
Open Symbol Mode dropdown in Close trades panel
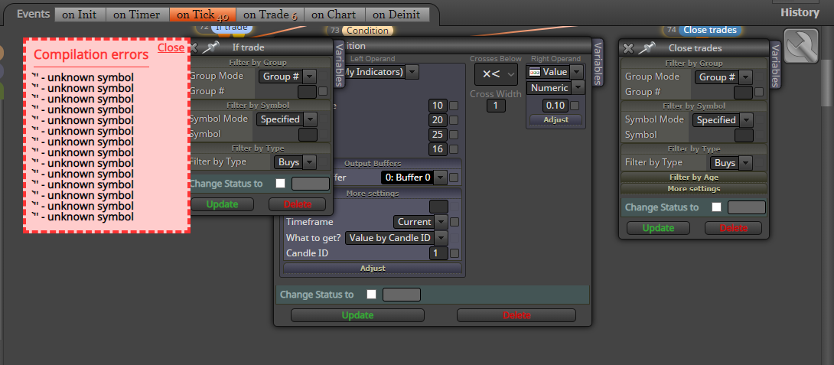(723, 119)
